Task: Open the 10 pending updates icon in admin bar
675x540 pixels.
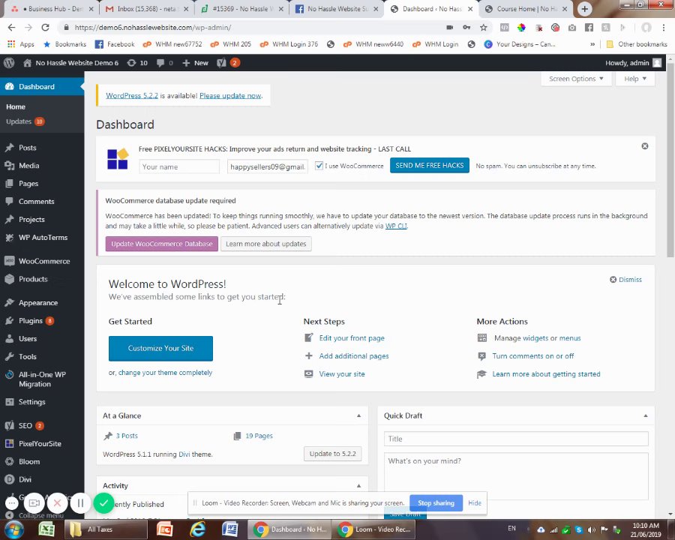Action: [137, 63]
